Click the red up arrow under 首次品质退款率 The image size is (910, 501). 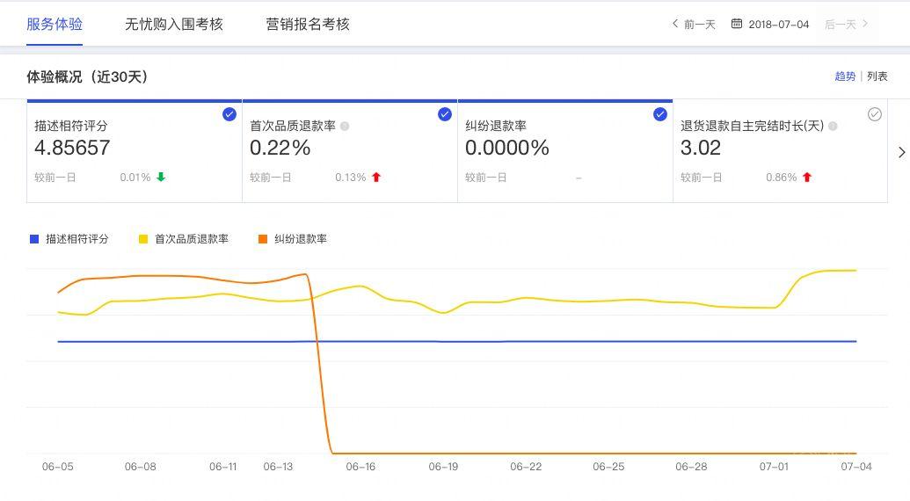point(376,177)
